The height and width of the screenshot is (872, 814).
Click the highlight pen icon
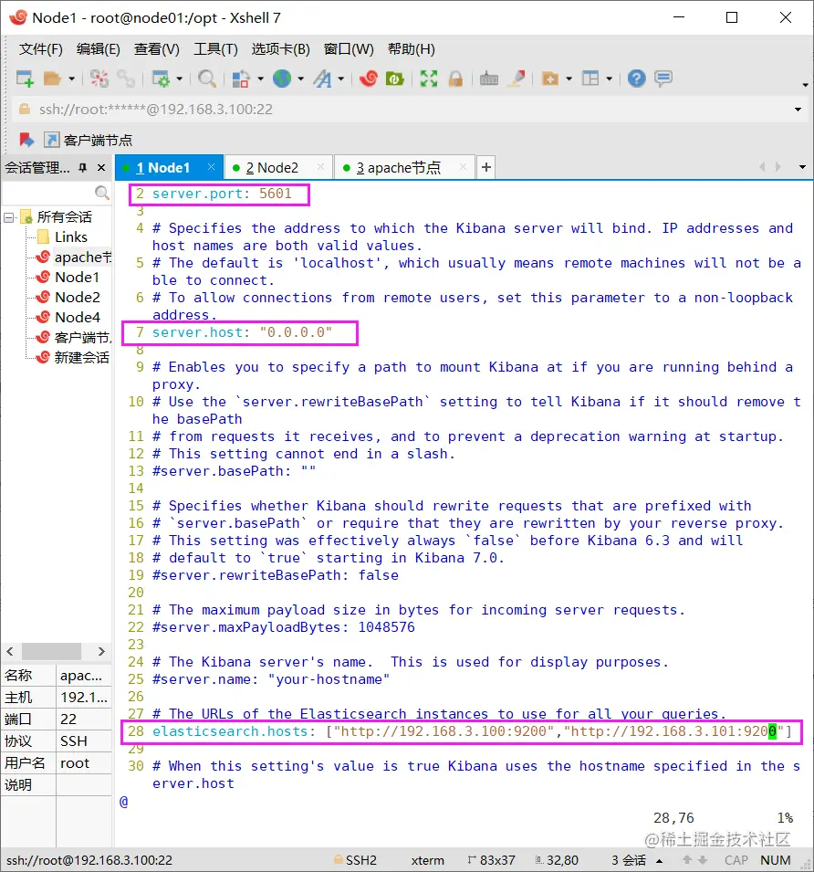tap(517, 79)
